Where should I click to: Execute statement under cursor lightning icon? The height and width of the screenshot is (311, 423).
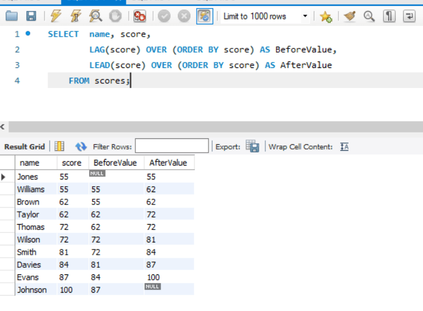(76, 16)
